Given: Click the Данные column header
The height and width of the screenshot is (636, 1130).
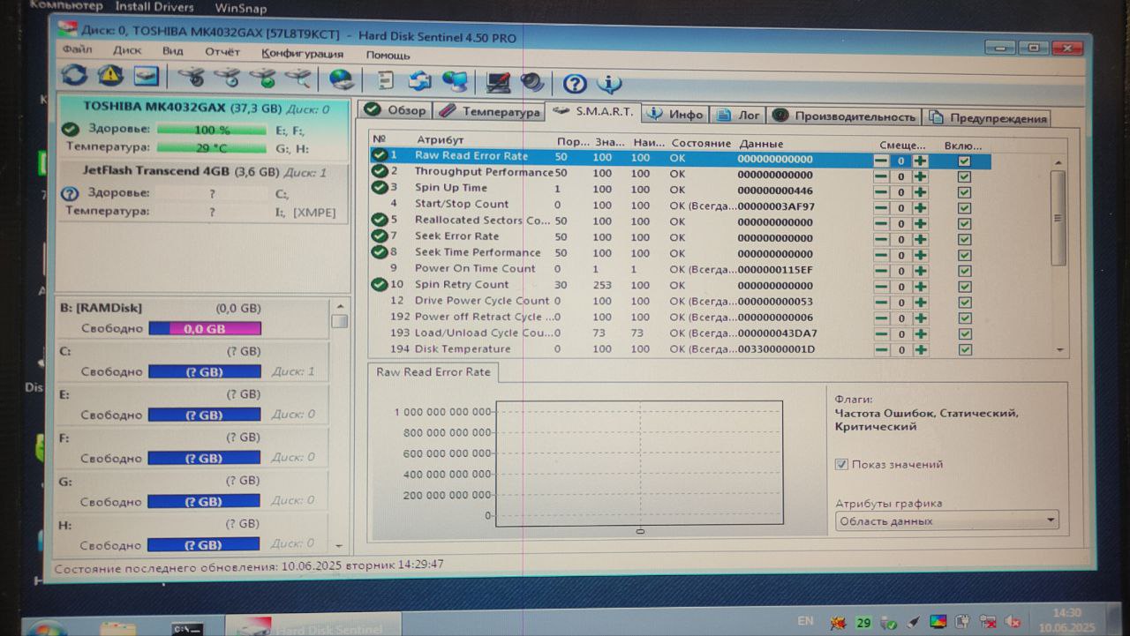Looking at the screenshot, I should pos(761,144).
